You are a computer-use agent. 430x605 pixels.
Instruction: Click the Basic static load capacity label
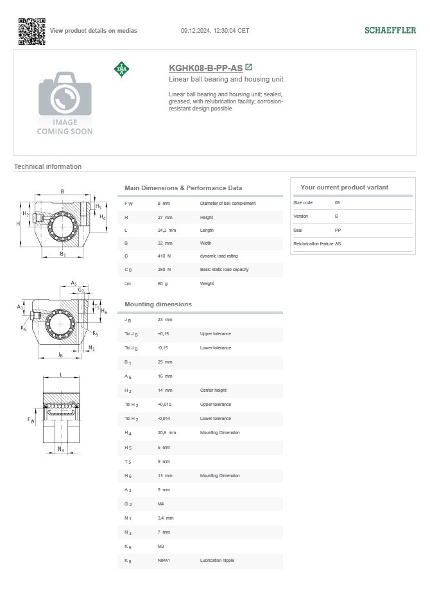[x=224, y=270]
